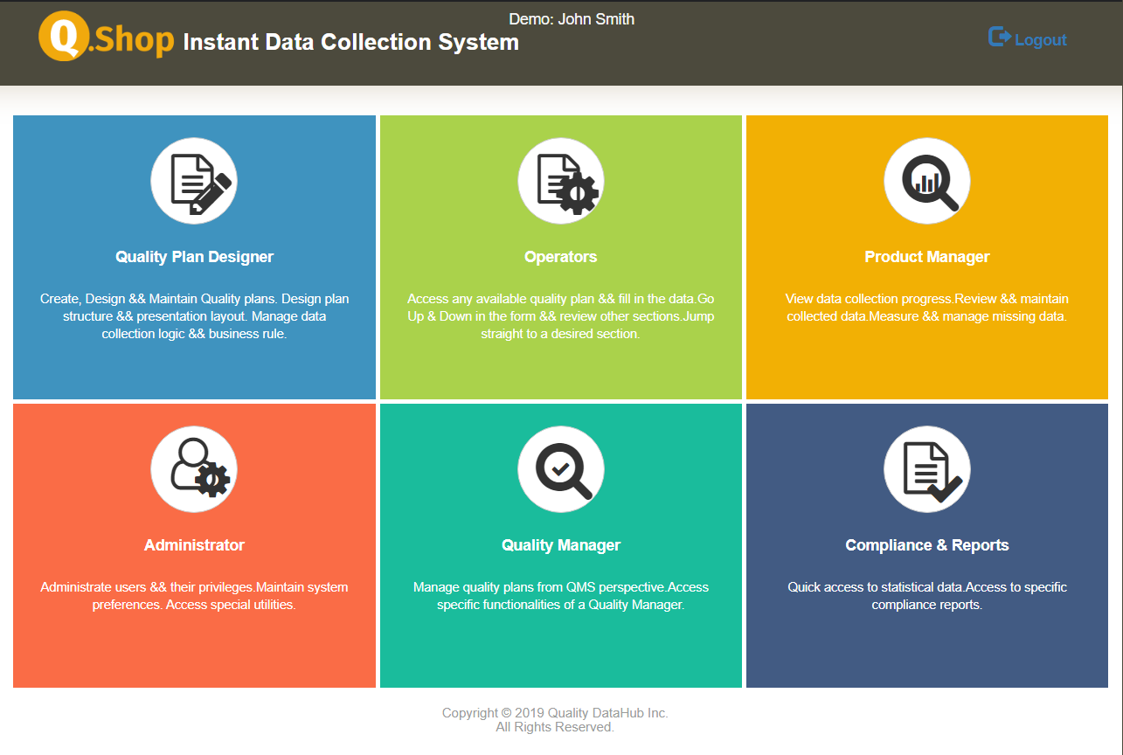Select the Administrator user-gear icon
Viewport: 1123px width, 755px height.
[194, 470]
